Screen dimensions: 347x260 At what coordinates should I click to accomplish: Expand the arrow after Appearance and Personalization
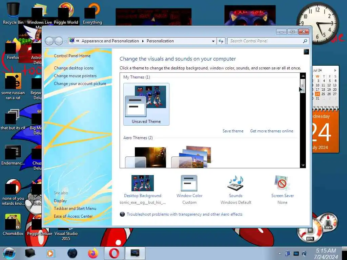pos(143,41)
